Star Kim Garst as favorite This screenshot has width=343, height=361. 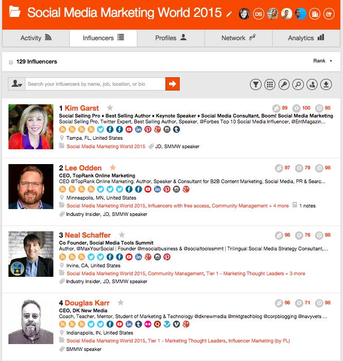(x=110, y=108)
